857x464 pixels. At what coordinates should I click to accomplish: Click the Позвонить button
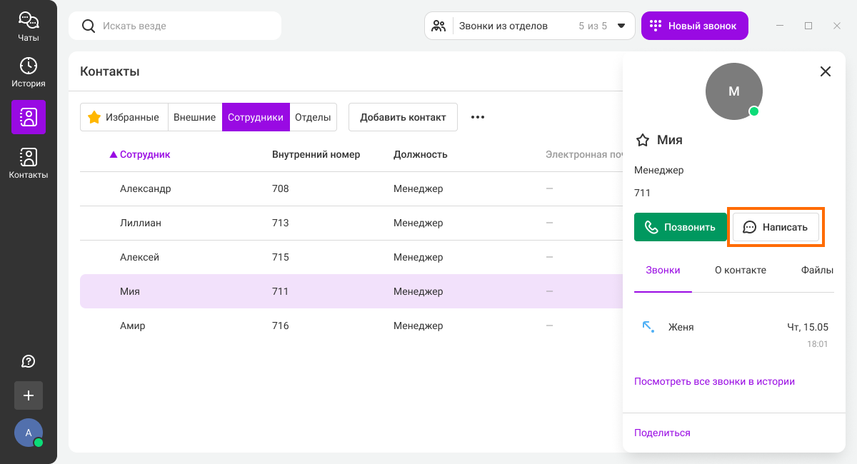[680, 227]
